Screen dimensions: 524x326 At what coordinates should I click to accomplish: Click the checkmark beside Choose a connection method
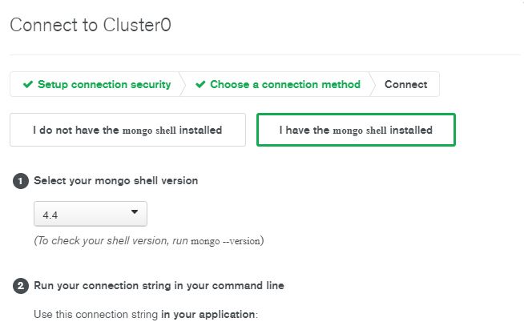pyautogui.click(x=200, y=85)
